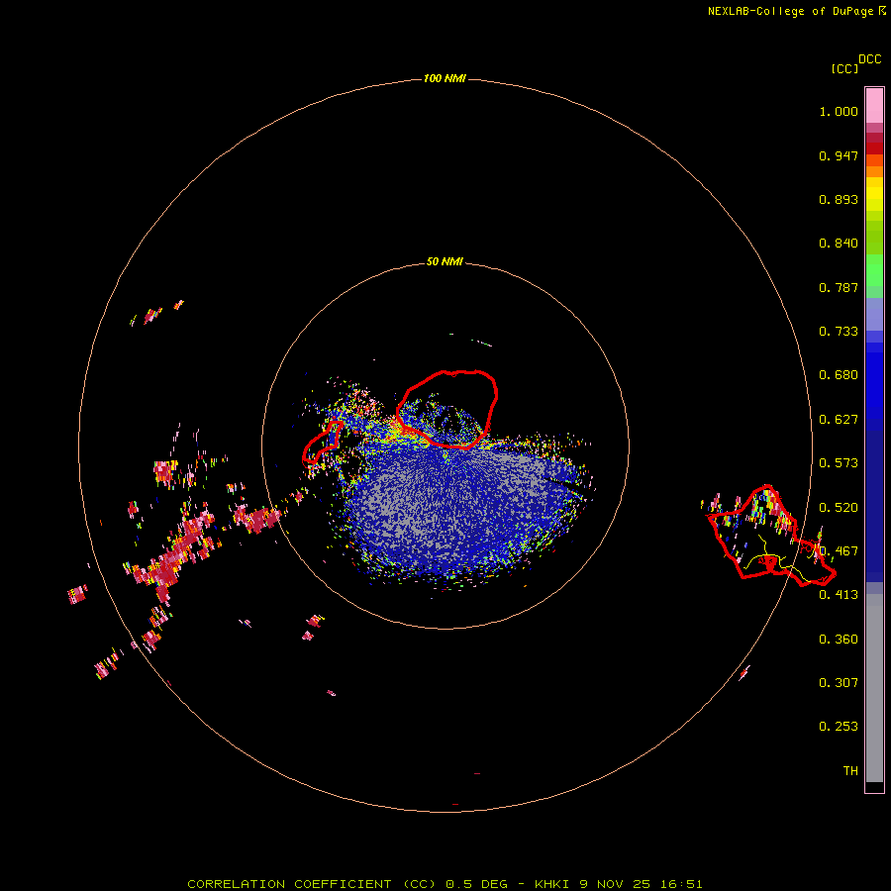Click the 0.840 scale value
Screen dimensions: 891x891
(839, 244)
